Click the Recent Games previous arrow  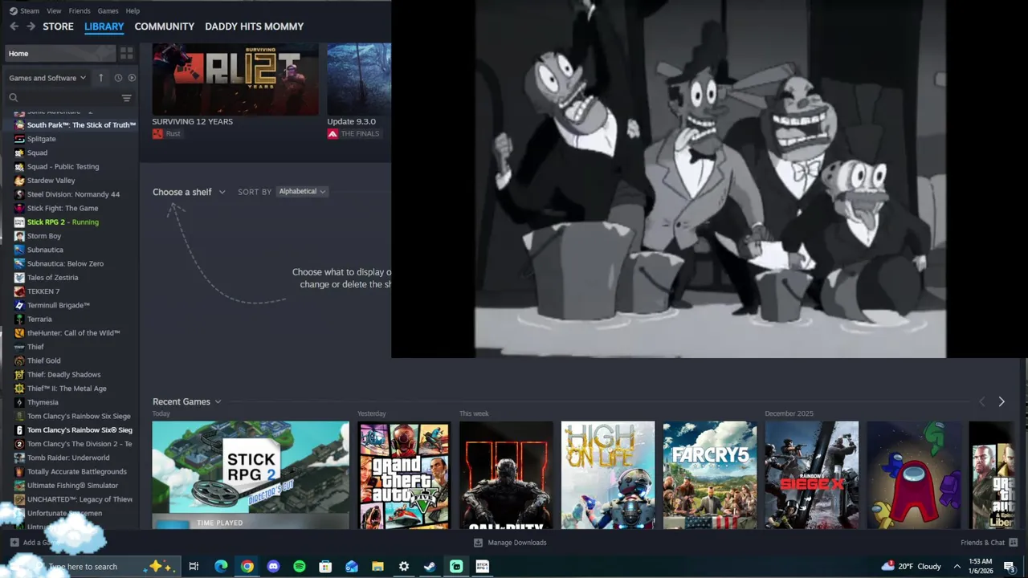[x=981, y=401]
